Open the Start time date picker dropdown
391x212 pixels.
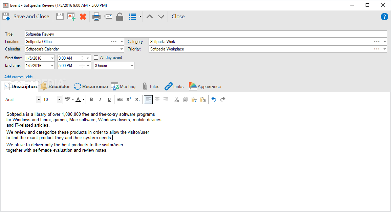(x=52, y=58)
